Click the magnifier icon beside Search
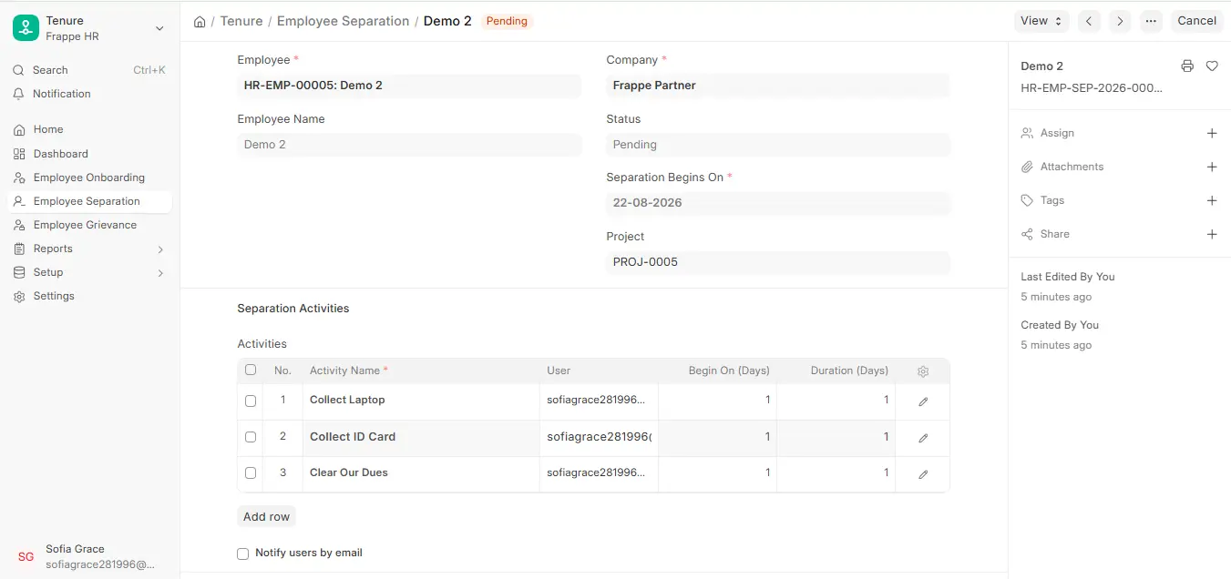 tap(19, 70)
